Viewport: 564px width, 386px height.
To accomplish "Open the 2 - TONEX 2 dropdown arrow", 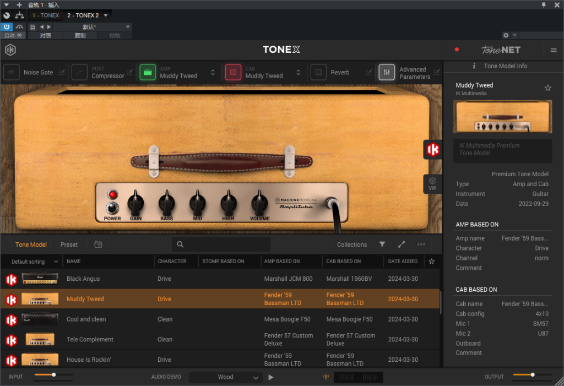I will click(106, 15).
